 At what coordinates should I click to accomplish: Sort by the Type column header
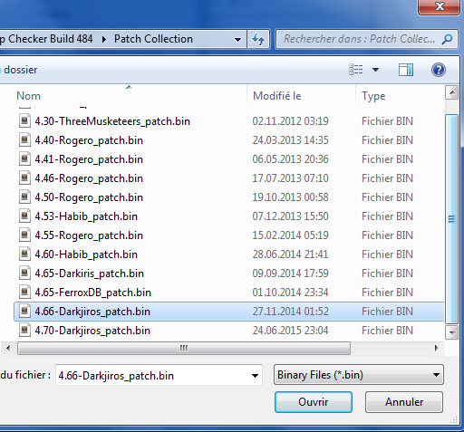373,96
